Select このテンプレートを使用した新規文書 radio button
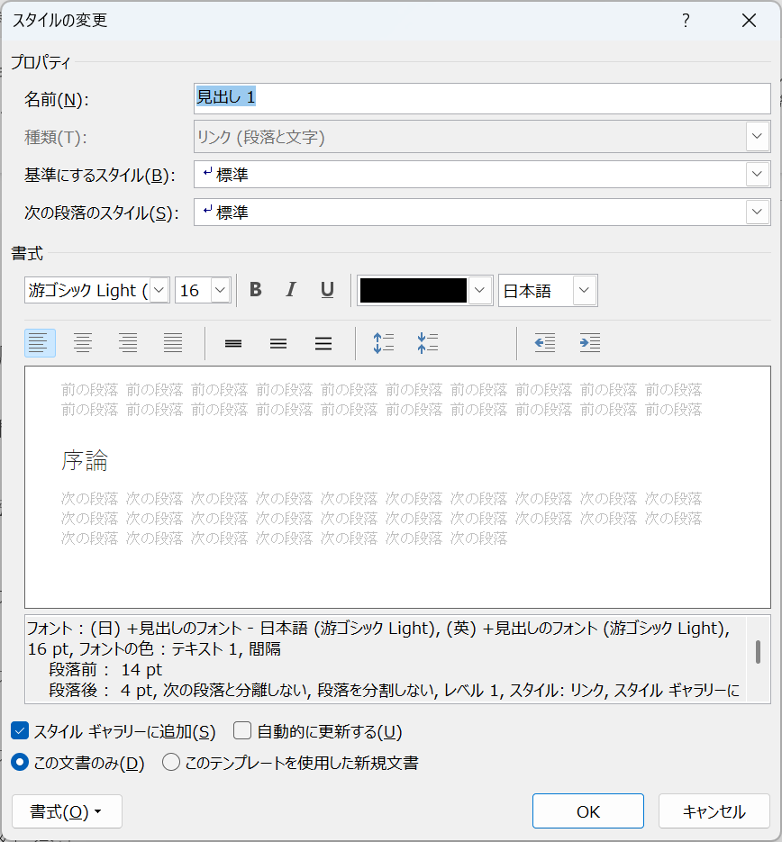Image resolution: width=782 pixels, height=842 pixels. (x=171, y=763)
